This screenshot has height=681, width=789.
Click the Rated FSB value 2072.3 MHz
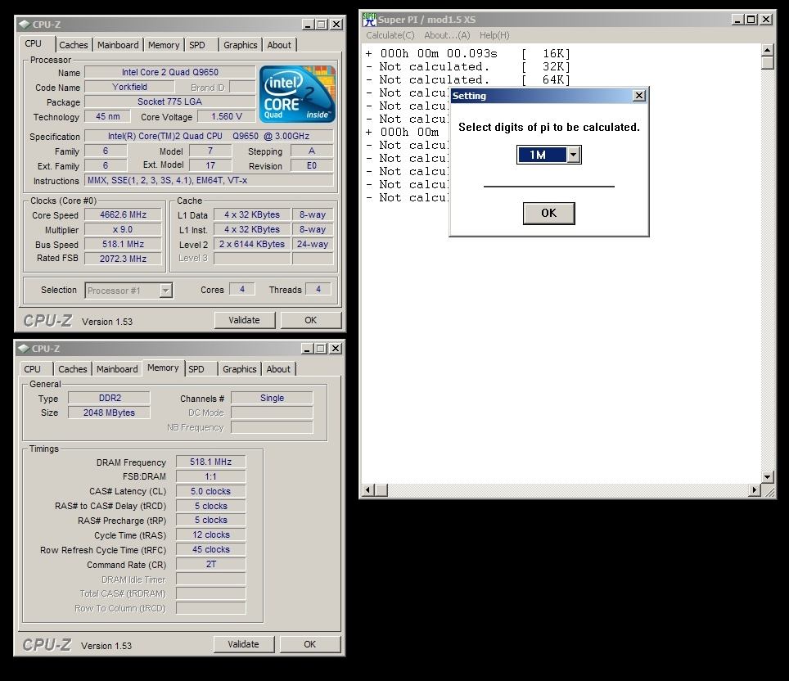click(x=123, y=259)
